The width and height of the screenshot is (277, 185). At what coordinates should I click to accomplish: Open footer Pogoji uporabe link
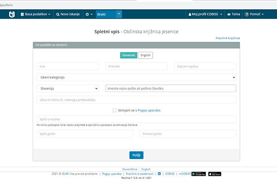pyautogui.click(x=112, y=174)
